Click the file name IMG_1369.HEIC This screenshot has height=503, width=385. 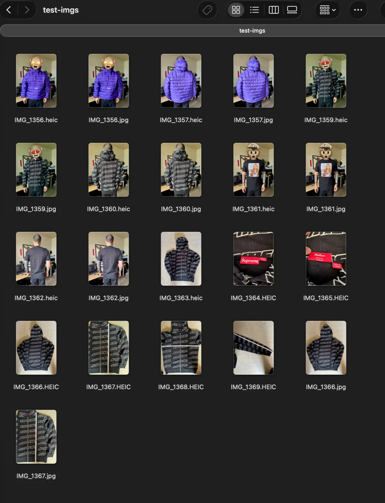pyautogui.click(x=254, y=387)
